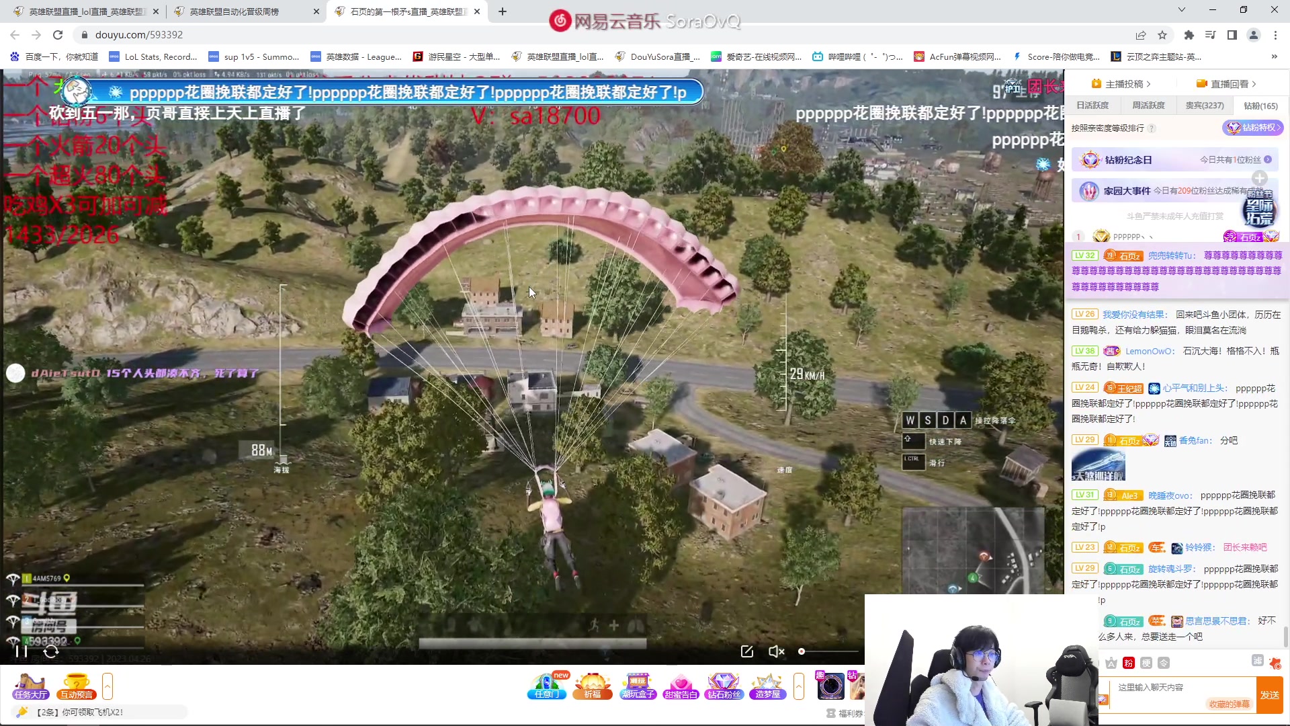The width and height of the screenshot is (1290, 726).
Task: Toggle the browser side panel
Action: tap(1232, 35)
